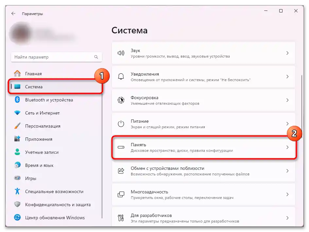Expand the Многозадачность row chevron
Viewport: 309px width, 232px height.
click(x=287, y=194)
